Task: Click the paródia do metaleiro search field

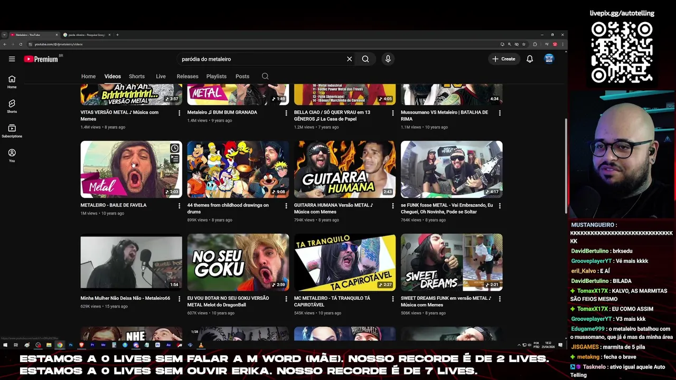Action: [261, 59]
